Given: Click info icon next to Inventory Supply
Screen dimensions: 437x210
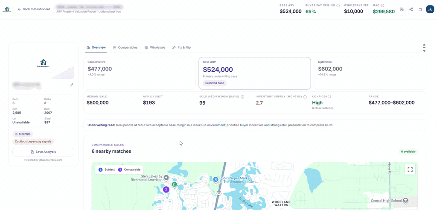Looking at the screenshot, I should pyautogui.click(x=305, y=97).
